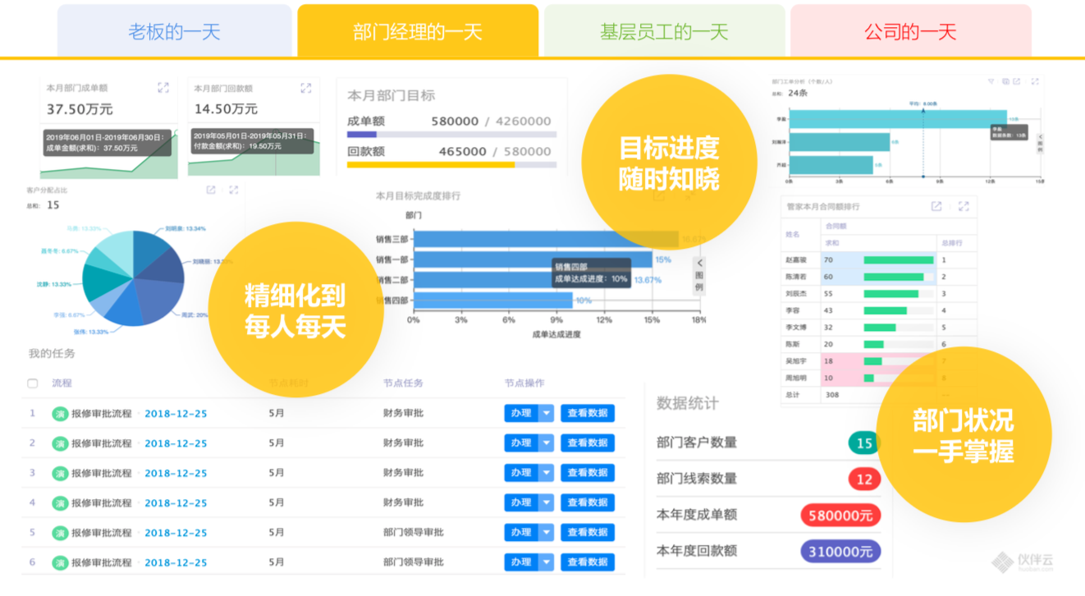Click 部门领导审批 text in task row 5
This screenshot has width=1085, height=596.
tap(414, 532)
